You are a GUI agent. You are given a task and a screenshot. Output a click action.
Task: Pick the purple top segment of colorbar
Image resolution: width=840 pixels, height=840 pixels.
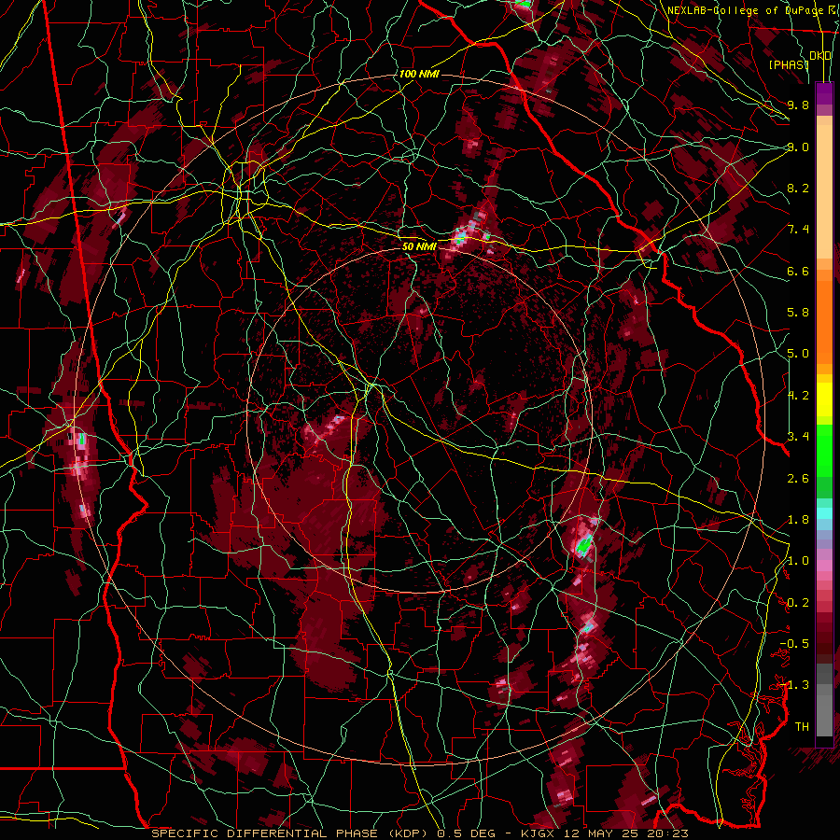click(824, 93)
